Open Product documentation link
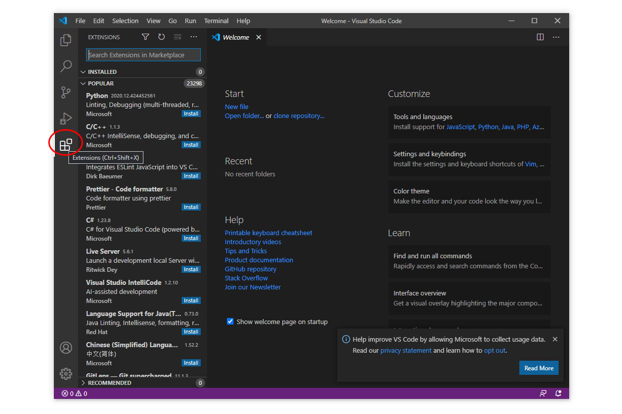622x414 pixels. [x=259, y=260]
